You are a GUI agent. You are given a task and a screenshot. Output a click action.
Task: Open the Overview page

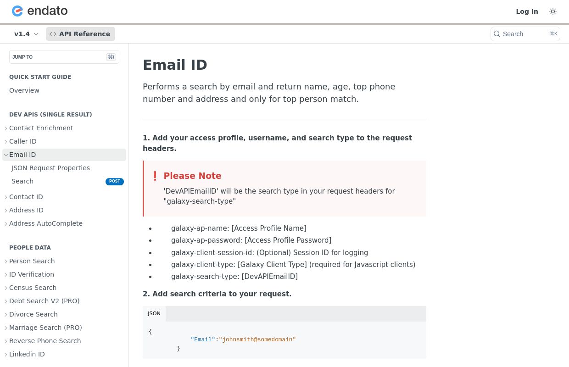point(24,90)
